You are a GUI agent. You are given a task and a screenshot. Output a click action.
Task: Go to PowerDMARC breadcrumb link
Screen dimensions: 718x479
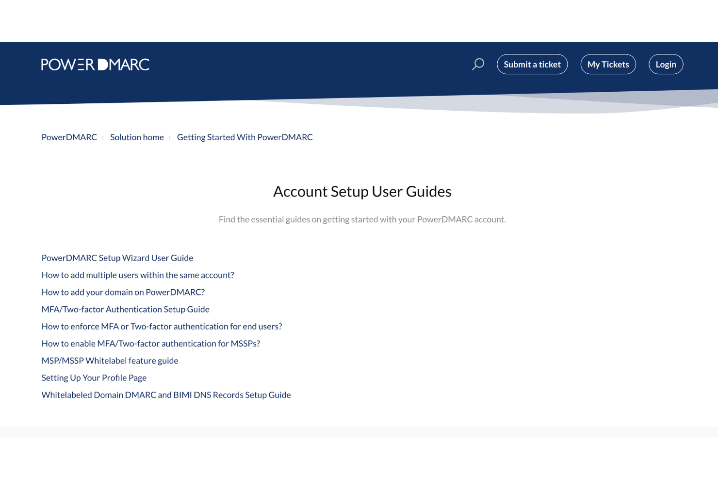coord(69,137)
